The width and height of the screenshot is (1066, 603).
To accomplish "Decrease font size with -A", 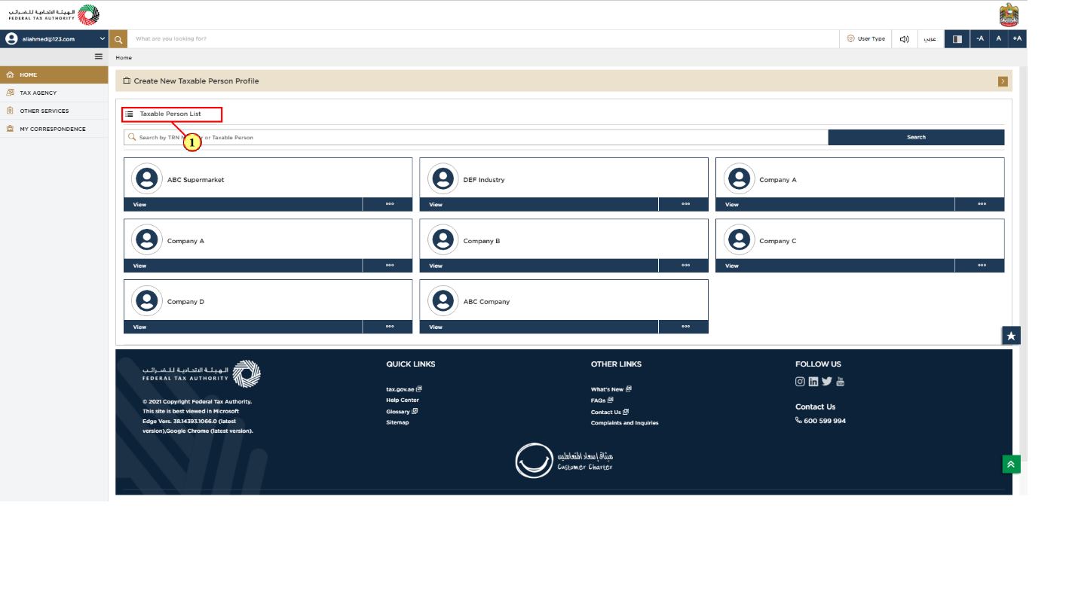I will tap(980, 38).
